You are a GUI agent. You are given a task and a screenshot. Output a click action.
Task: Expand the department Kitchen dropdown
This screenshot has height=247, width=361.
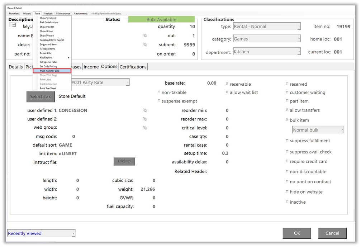[299, 52]
